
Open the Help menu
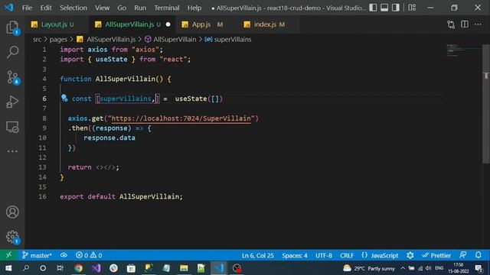pyautogui.click(x=194, y=8)
